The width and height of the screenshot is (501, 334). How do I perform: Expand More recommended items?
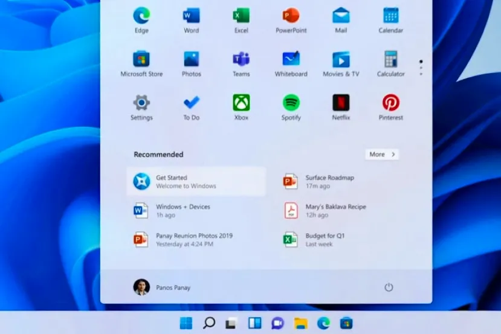(x=382, y=155)
